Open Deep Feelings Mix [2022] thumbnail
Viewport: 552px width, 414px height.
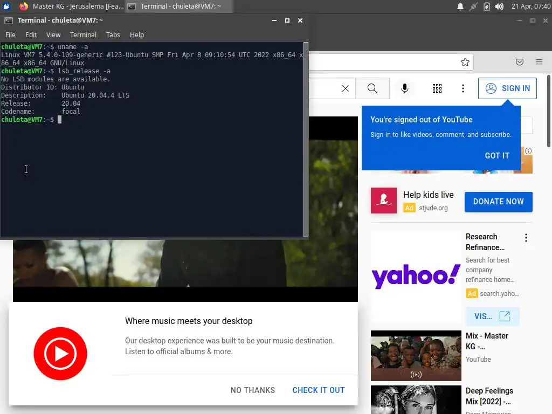pyautogui.click(x=416, y=399)
